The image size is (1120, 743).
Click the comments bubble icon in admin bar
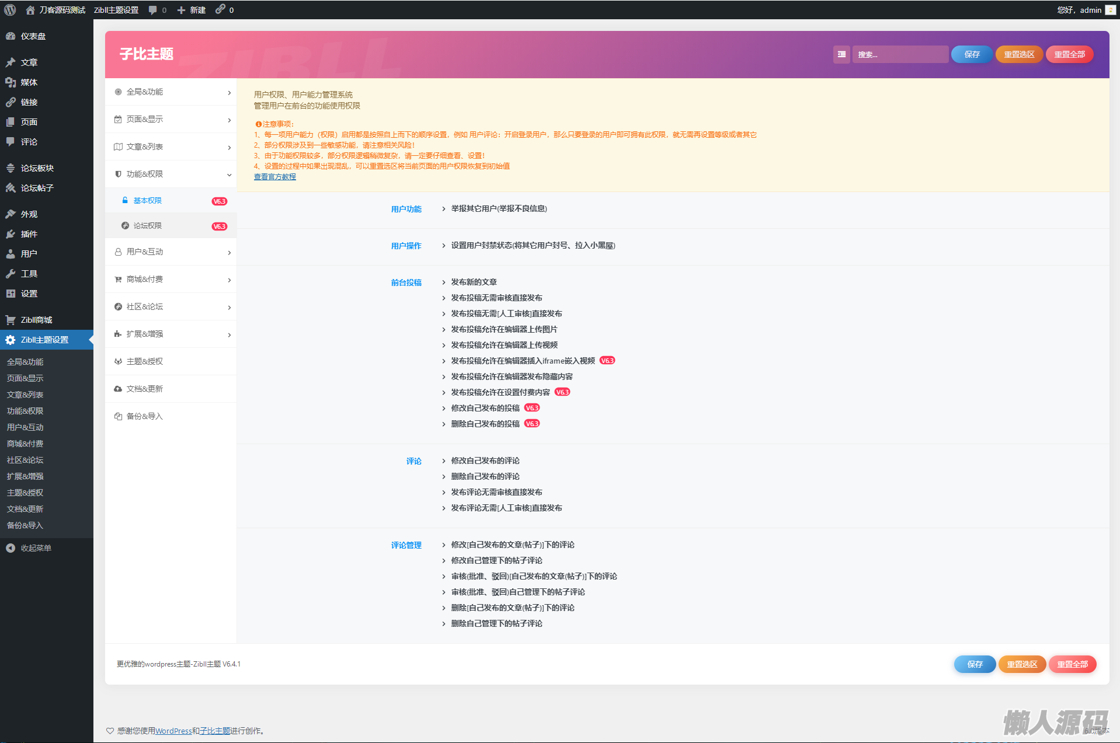[x=153, y=10]
